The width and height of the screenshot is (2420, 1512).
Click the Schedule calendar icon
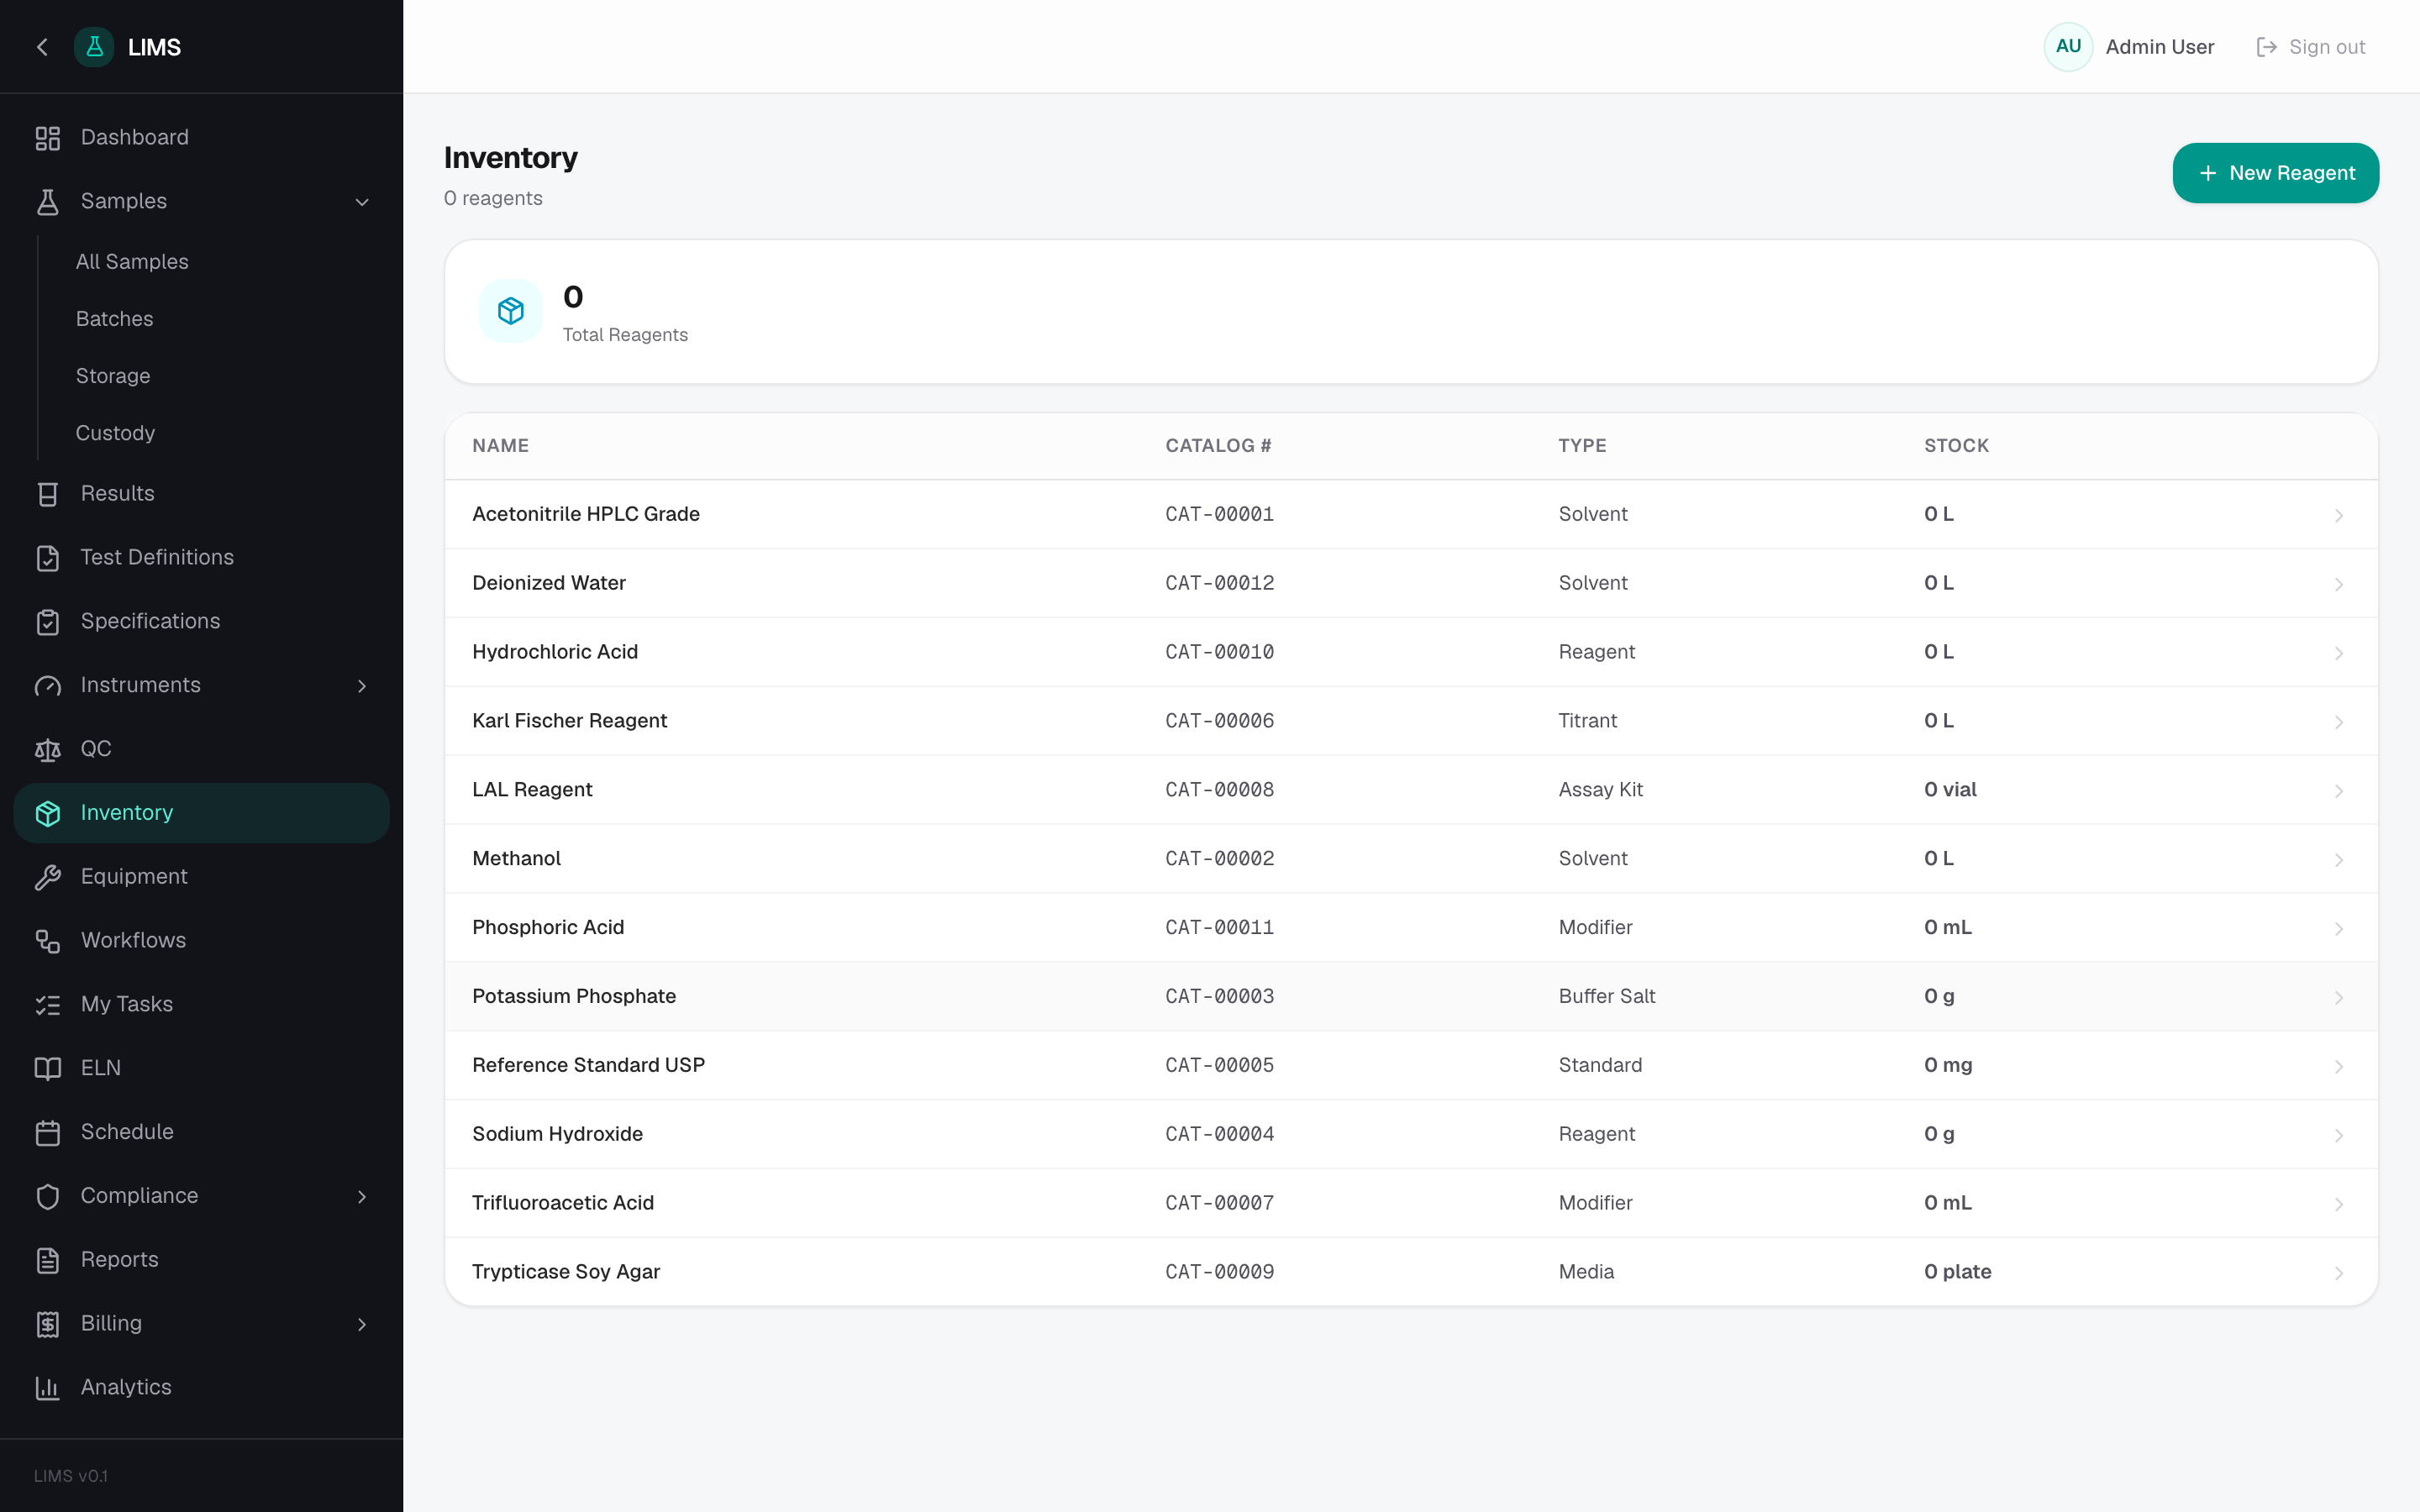click(48, 1133)
